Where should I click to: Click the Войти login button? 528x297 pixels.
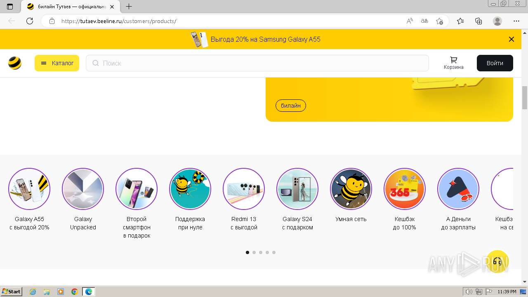[x=495, y=63]
